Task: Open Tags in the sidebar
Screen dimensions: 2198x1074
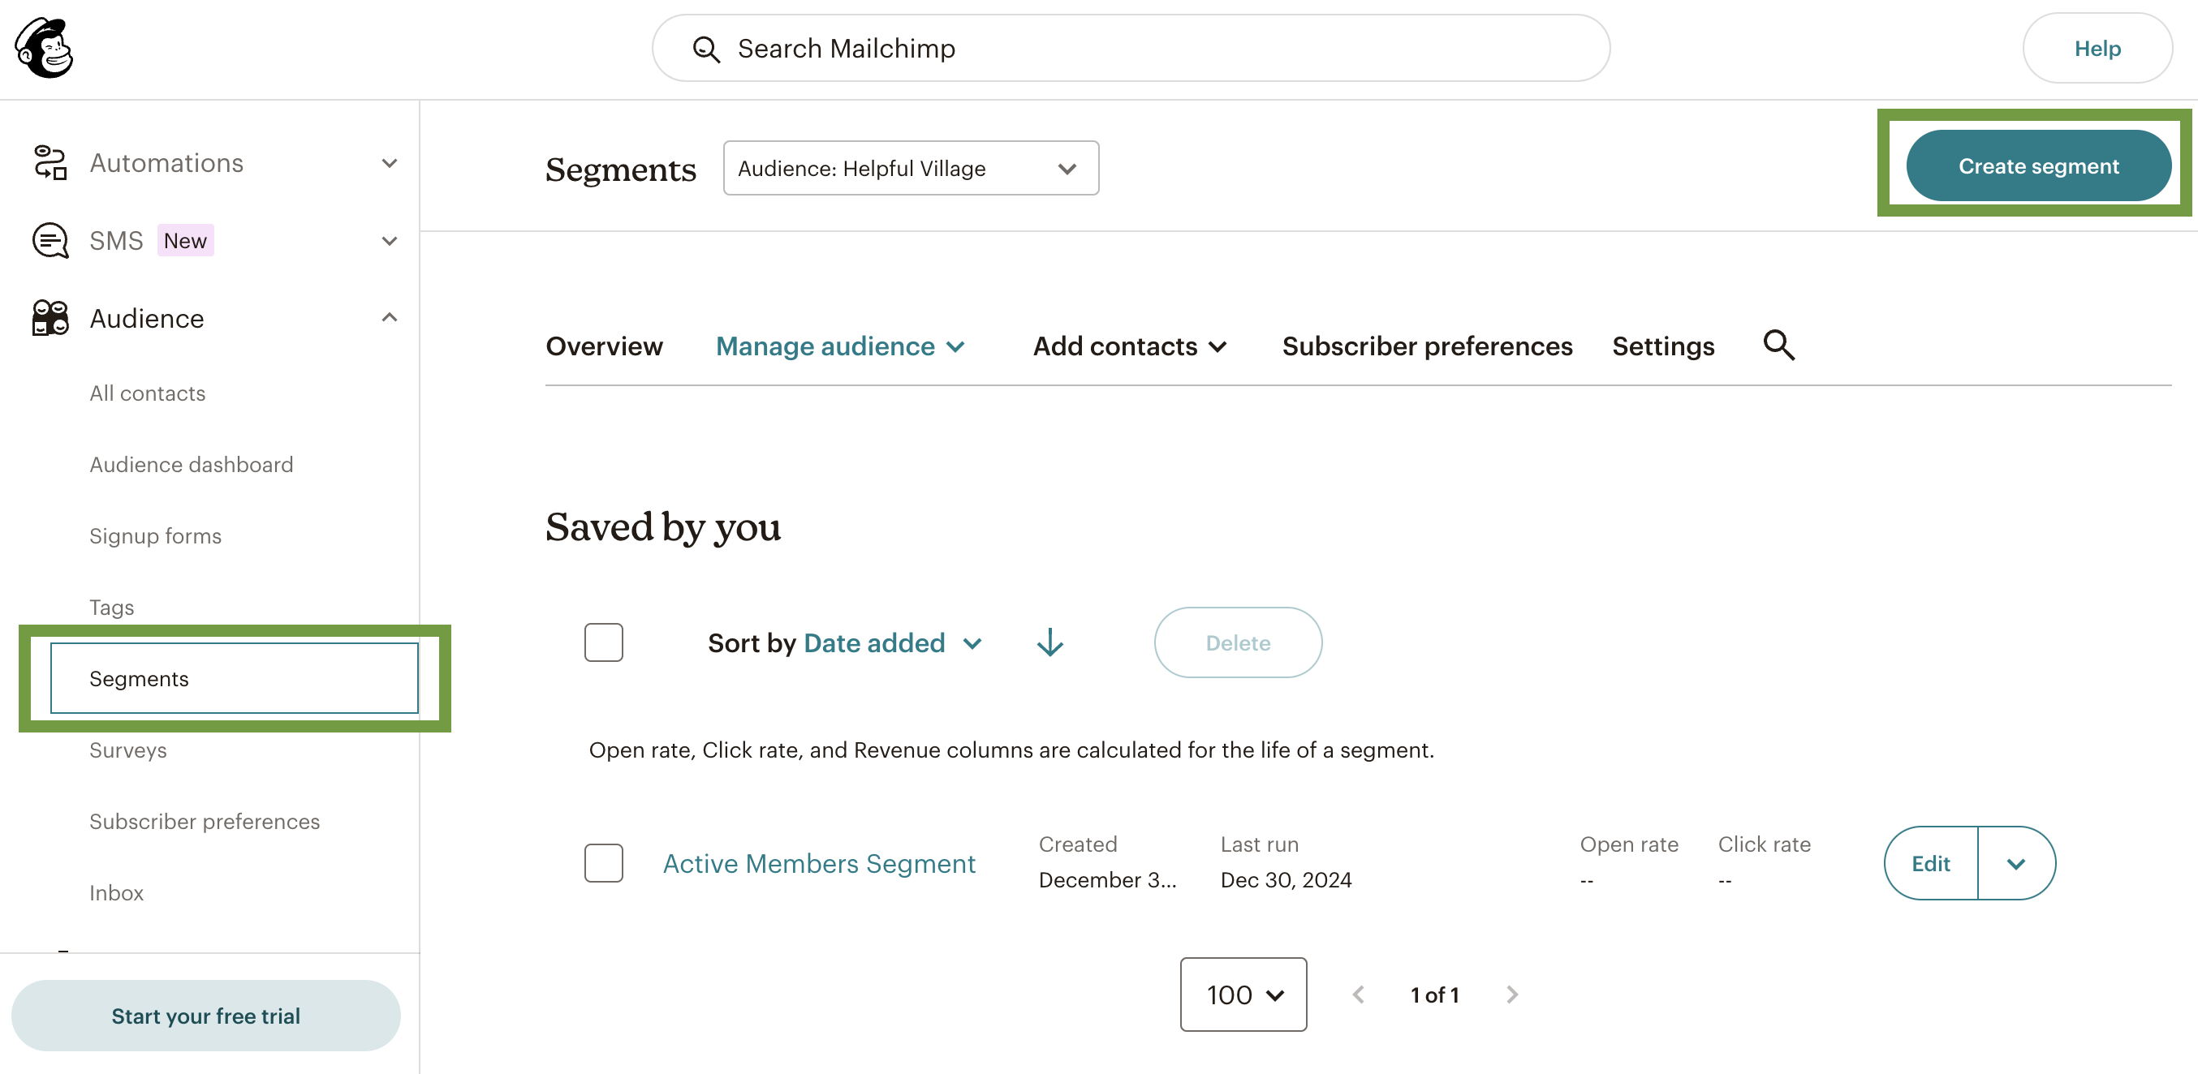Action: click(x=112, y=608)
